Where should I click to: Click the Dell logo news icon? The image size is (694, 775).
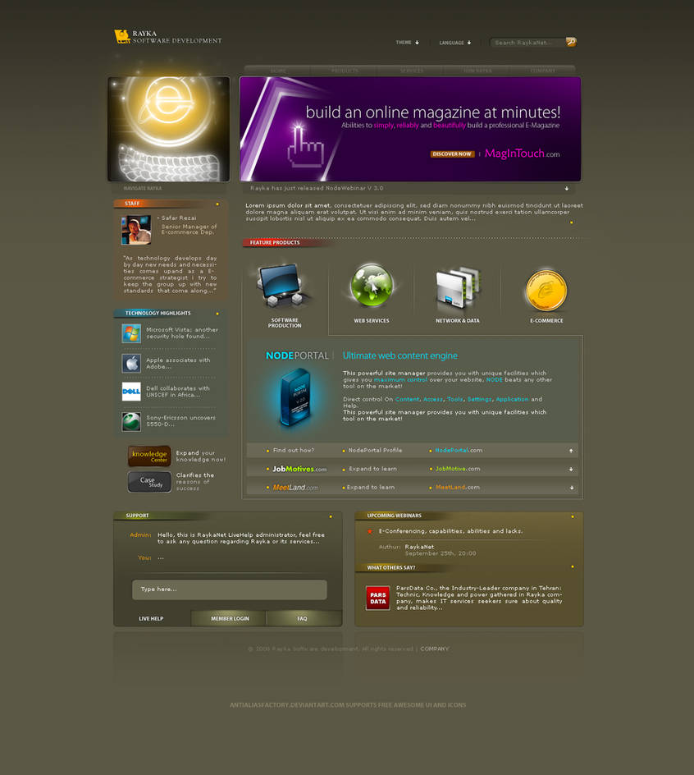(x=131, y=392)
